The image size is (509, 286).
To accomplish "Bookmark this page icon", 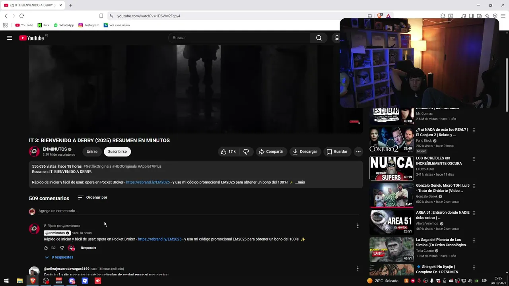I will click(101, 16).
